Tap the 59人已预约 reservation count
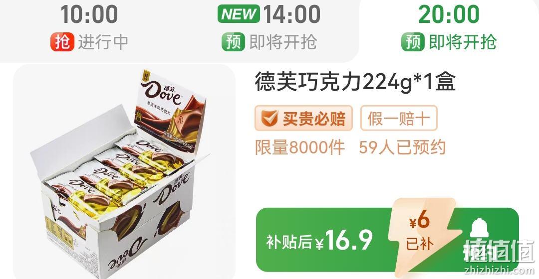This screenshot has width=539, height=279. [x=402, y=147]
